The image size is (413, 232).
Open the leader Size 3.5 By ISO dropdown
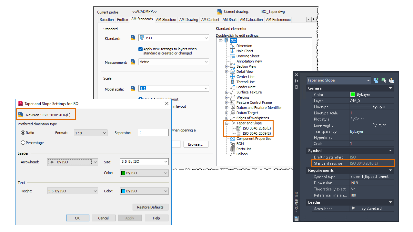tap(144, 161)
